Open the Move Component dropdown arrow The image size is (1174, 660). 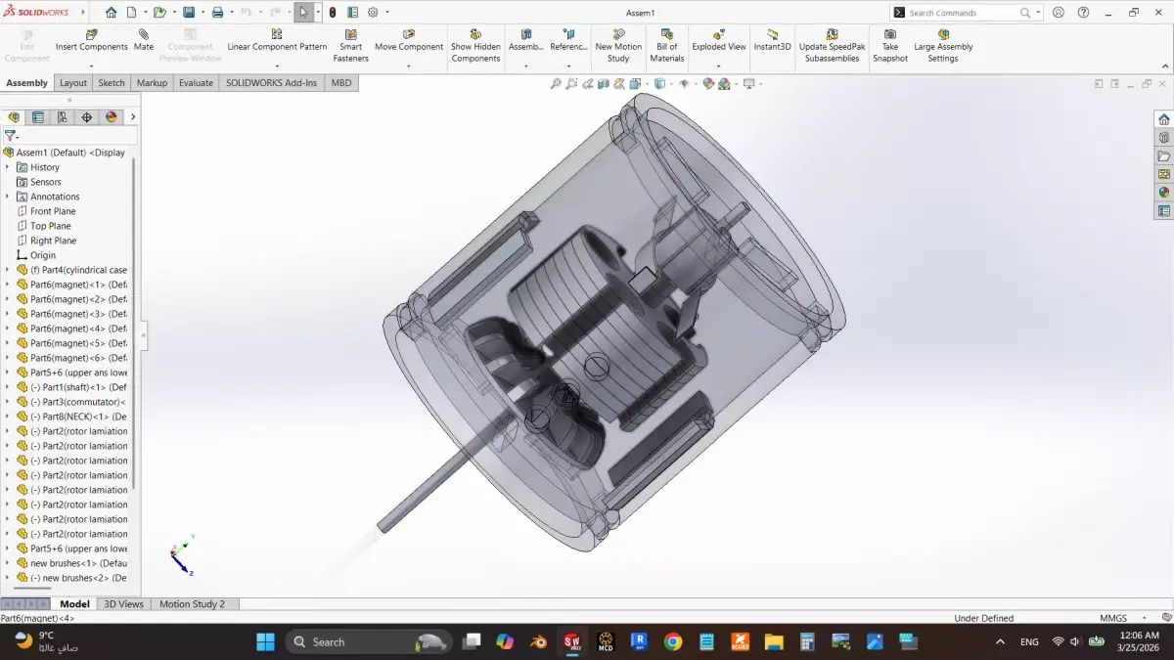tap(409, 66)
